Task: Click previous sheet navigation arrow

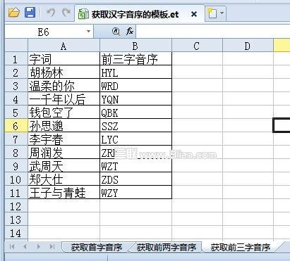Action: [25, 246]
